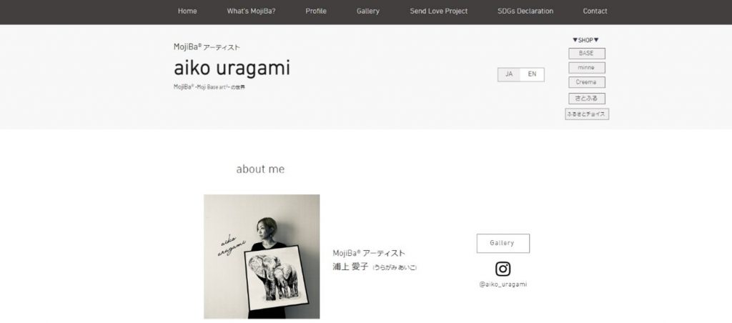This screenshot has width=732, height=323.
Task: Open SDGs Declaration page
Action: tap(525, 11)
